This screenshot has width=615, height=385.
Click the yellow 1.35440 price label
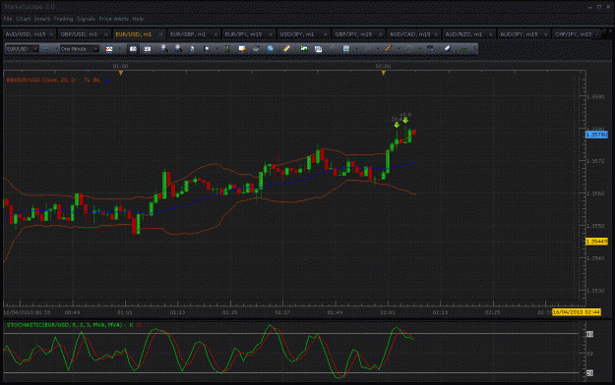[596, 242]
